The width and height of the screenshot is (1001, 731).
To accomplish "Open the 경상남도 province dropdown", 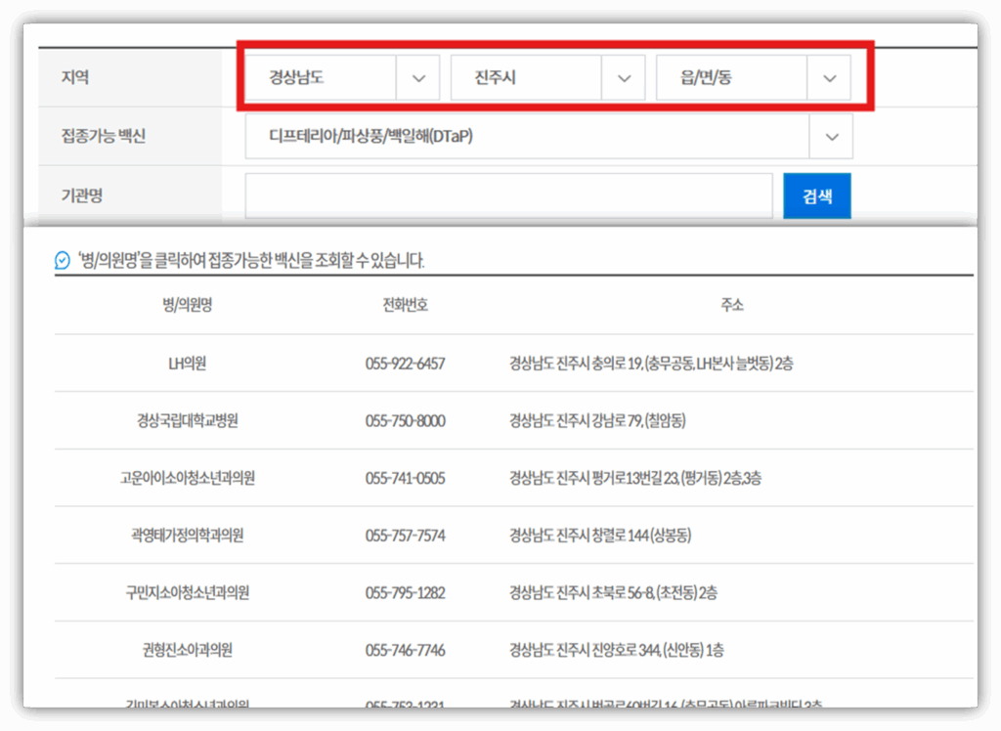I will (342, 78).
